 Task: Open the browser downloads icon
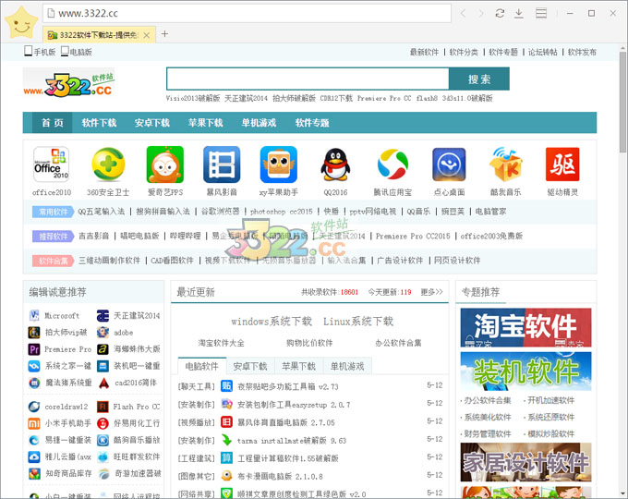[519, 14]
